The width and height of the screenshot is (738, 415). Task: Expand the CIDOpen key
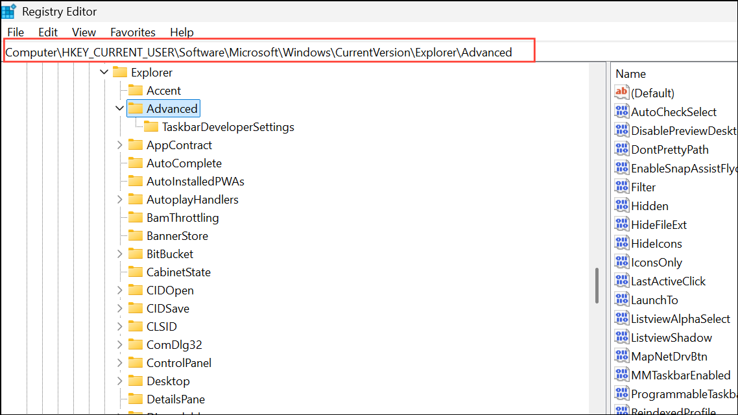coord(119,290)
